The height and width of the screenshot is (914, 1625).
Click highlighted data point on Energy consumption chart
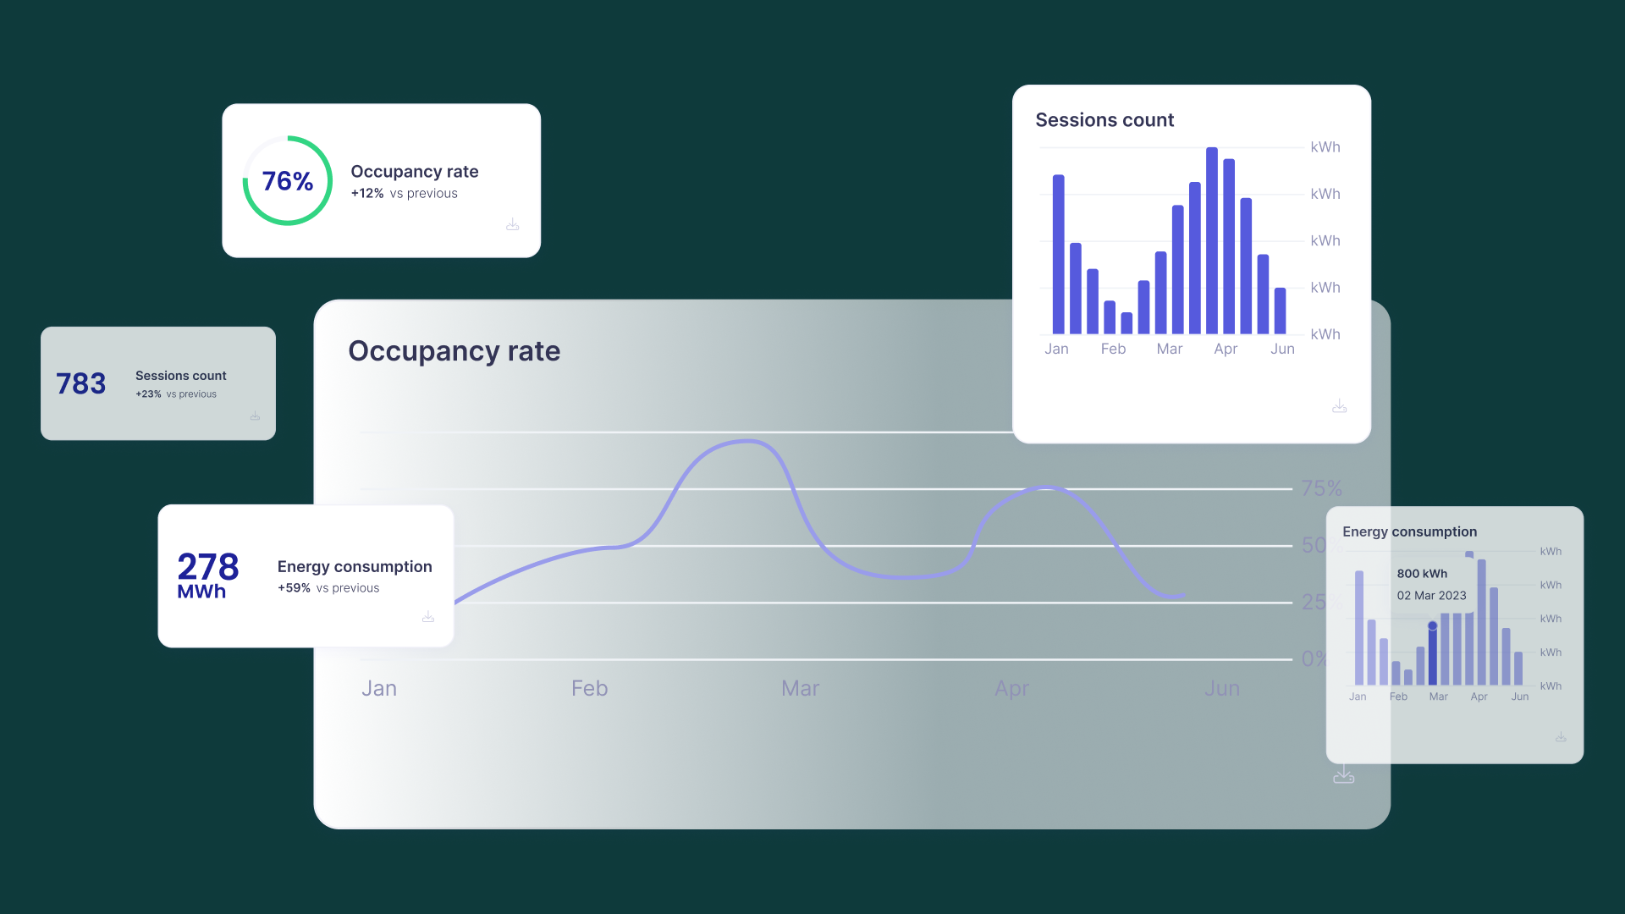[x=1432, y=626]
